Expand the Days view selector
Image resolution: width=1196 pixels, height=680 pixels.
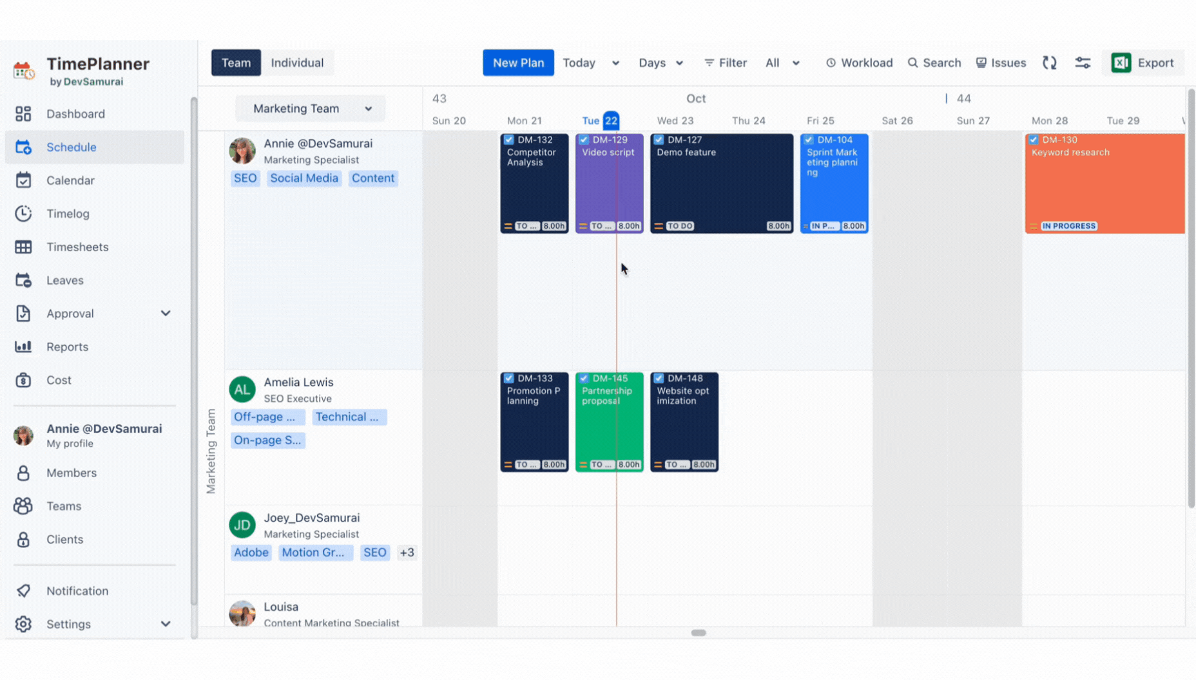click(x=661, y=62)
